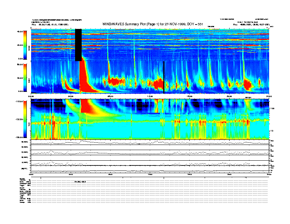Click the 20:00 time label under RAD1
The image size is (290, 224).
[229, 96]
